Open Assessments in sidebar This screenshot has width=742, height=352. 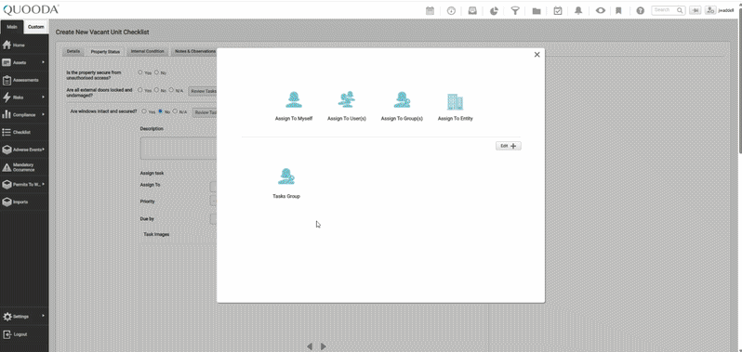pos(24,80)
